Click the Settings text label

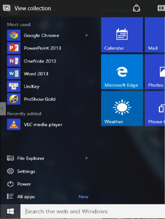click(x=26, y=172)
